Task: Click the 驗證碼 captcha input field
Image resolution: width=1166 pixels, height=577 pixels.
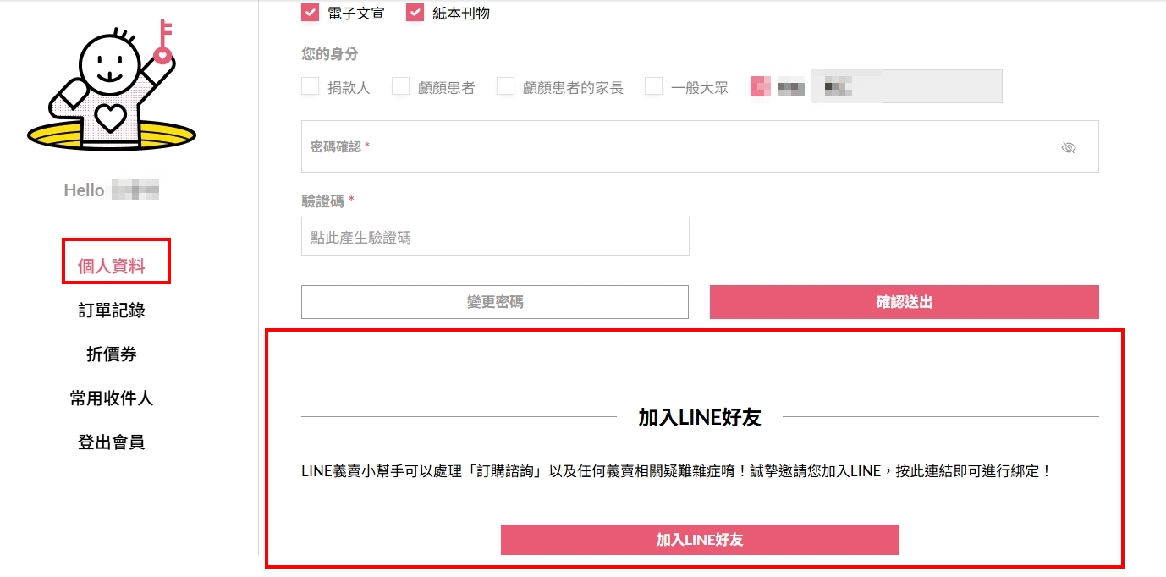Action: 495,237
